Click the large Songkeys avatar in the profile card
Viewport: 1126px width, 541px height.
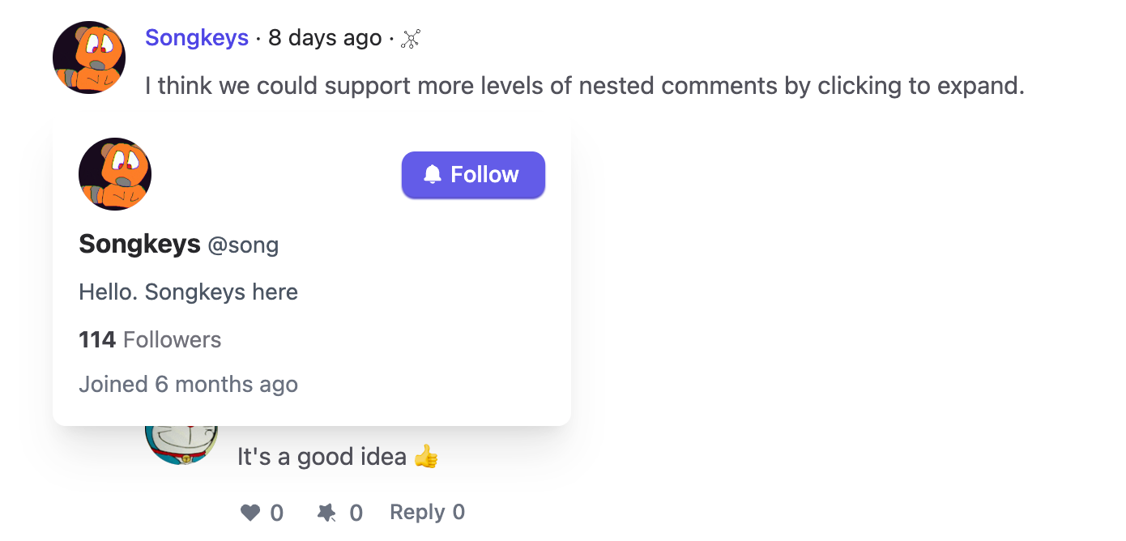point(115,174)
